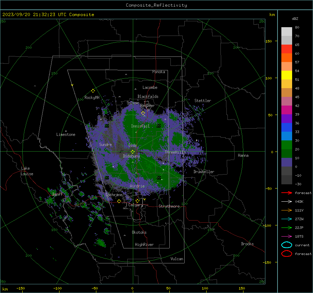Click the 'Sylvan' map label

pos(133,103)
